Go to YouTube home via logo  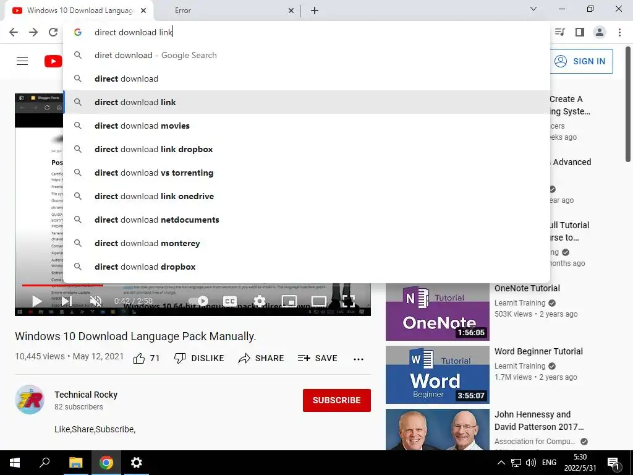click(53, 61)
